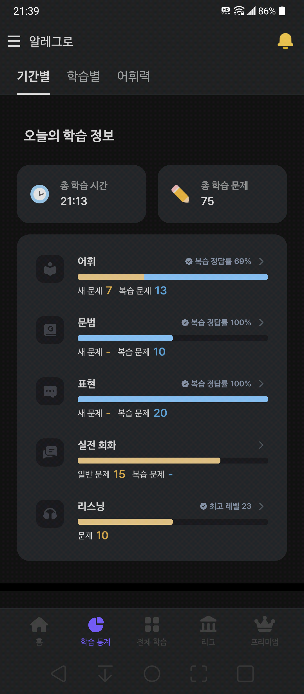The image size is (304, 694).
Task: Expand 문법 details with chevron
Action: pos(261,322)
